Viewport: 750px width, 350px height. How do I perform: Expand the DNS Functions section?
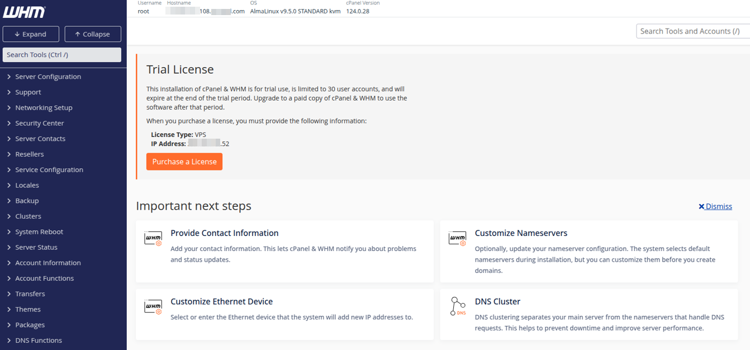pyautogui.click(x=39, y=340)
